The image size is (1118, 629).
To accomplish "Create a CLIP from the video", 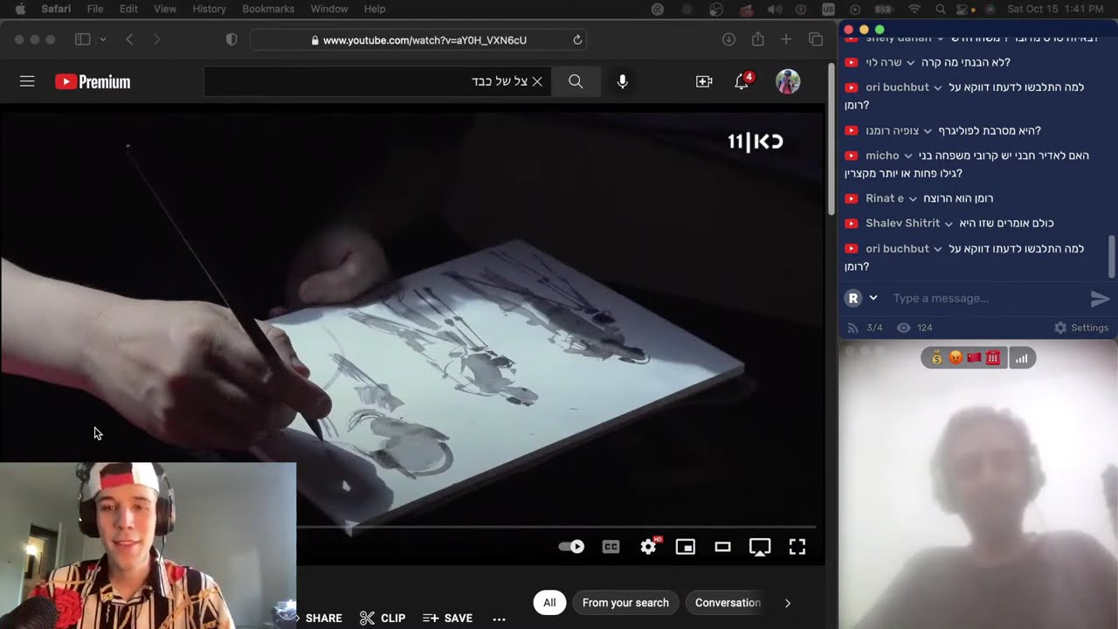I will click(383, 618).
